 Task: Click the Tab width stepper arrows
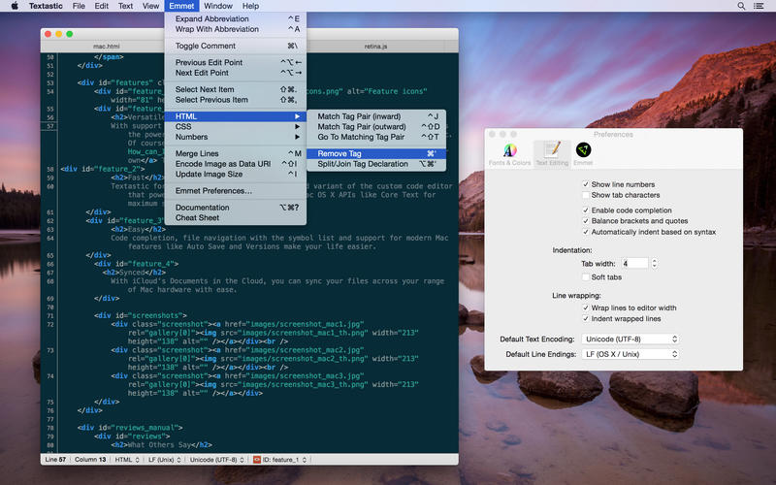(655, 263)
